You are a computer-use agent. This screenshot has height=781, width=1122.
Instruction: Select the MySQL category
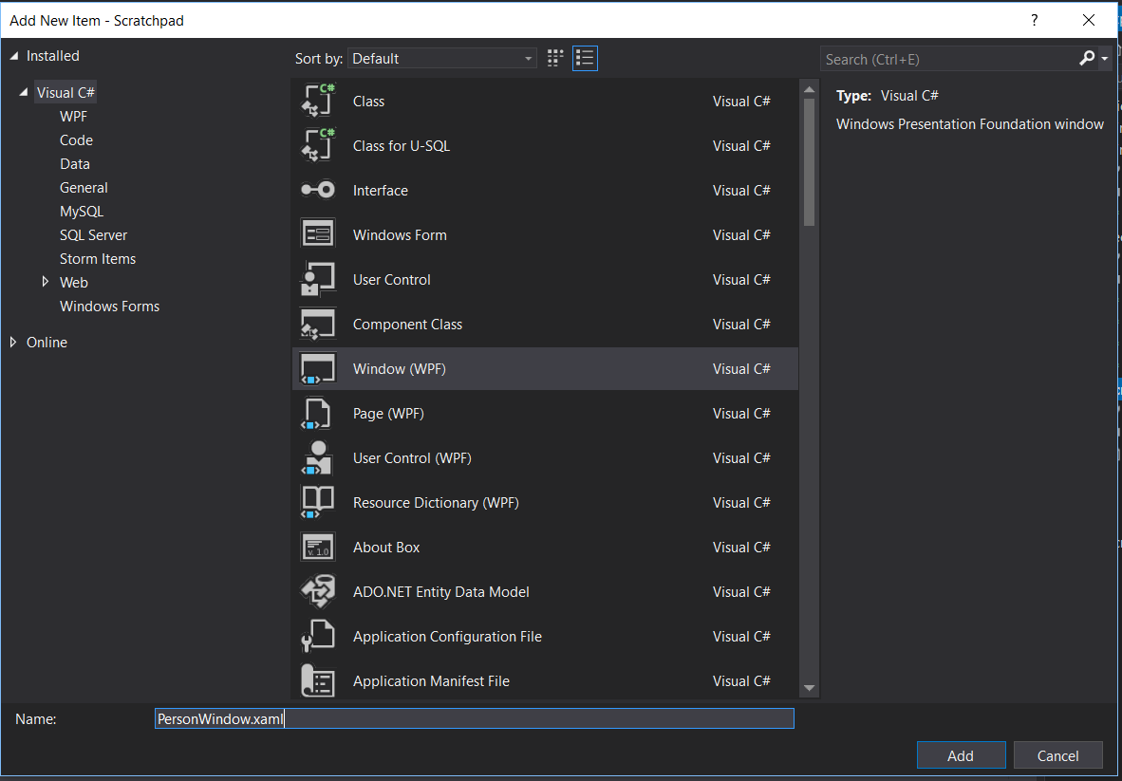82,212
